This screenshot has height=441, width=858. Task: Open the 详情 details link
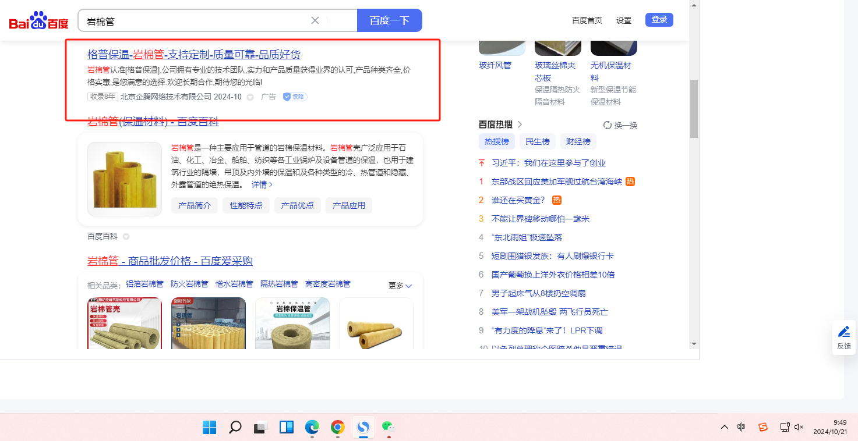(262, 184)
